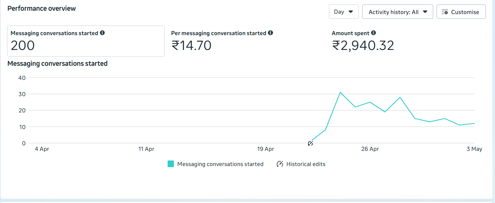Select the Messaging conversations started metric card
This screenshot has width=495, height=203.
[86, 41]
